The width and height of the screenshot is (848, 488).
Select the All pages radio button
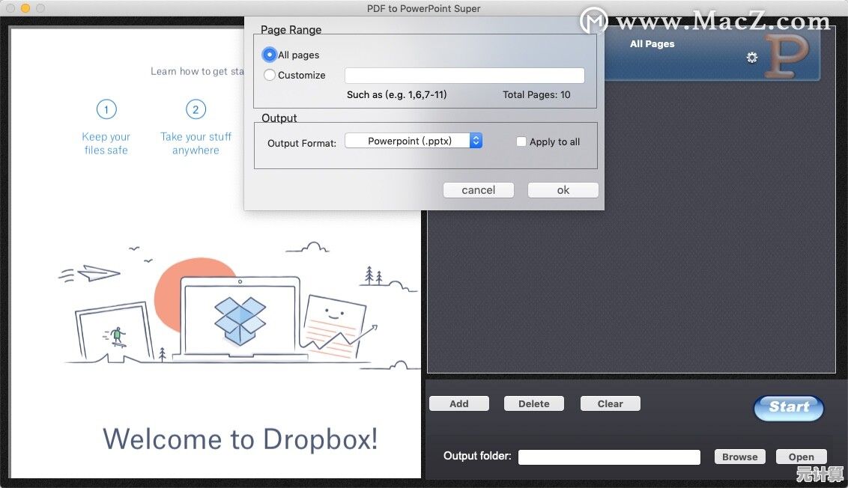(270, 55)
